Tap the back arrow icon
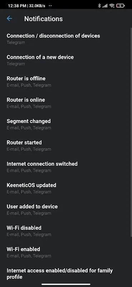132x287 pixels. click(9, 19)
